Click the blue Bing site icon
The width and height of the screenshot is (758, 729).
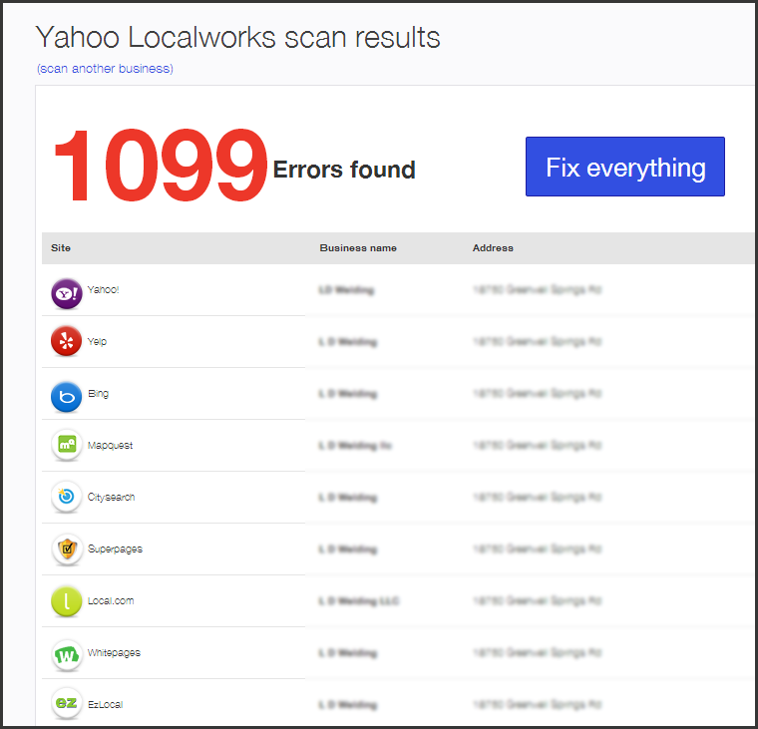(67, 397)
